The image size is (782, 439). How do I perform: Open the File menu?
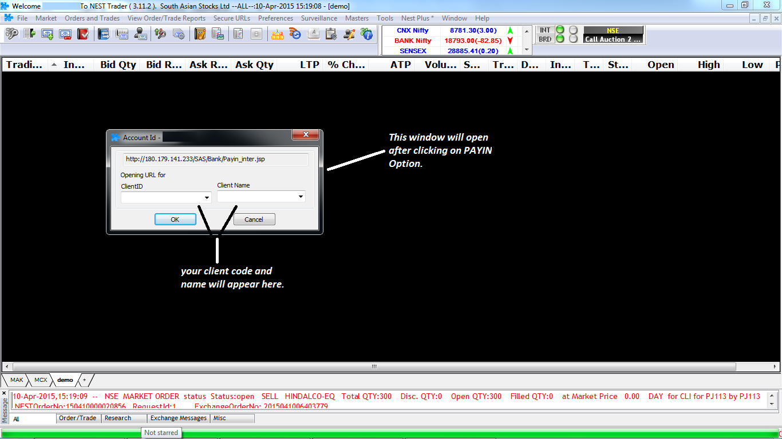[x=22, y=18]
